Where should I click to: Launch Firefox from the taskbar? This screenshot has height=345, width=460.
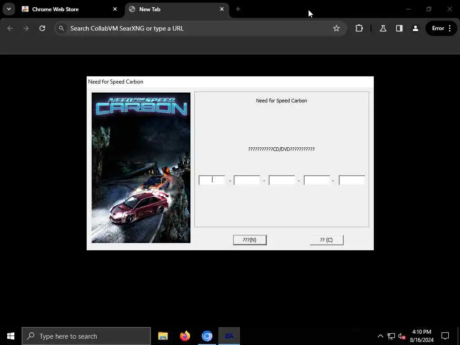point(185,336)
